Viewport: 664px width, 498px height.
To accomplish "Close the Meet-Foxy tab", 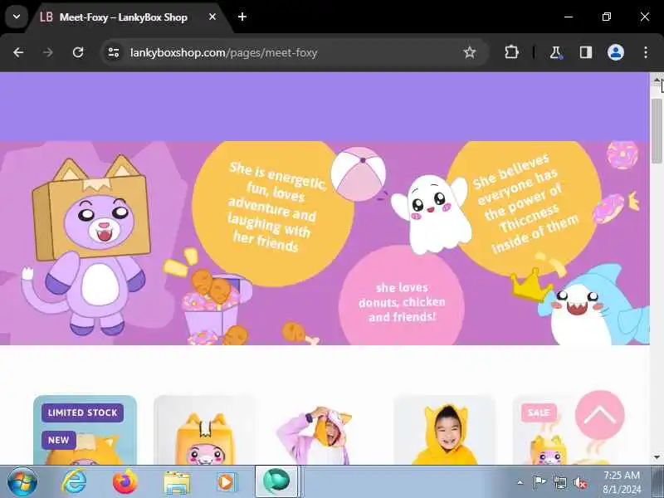I will [212, 17].
